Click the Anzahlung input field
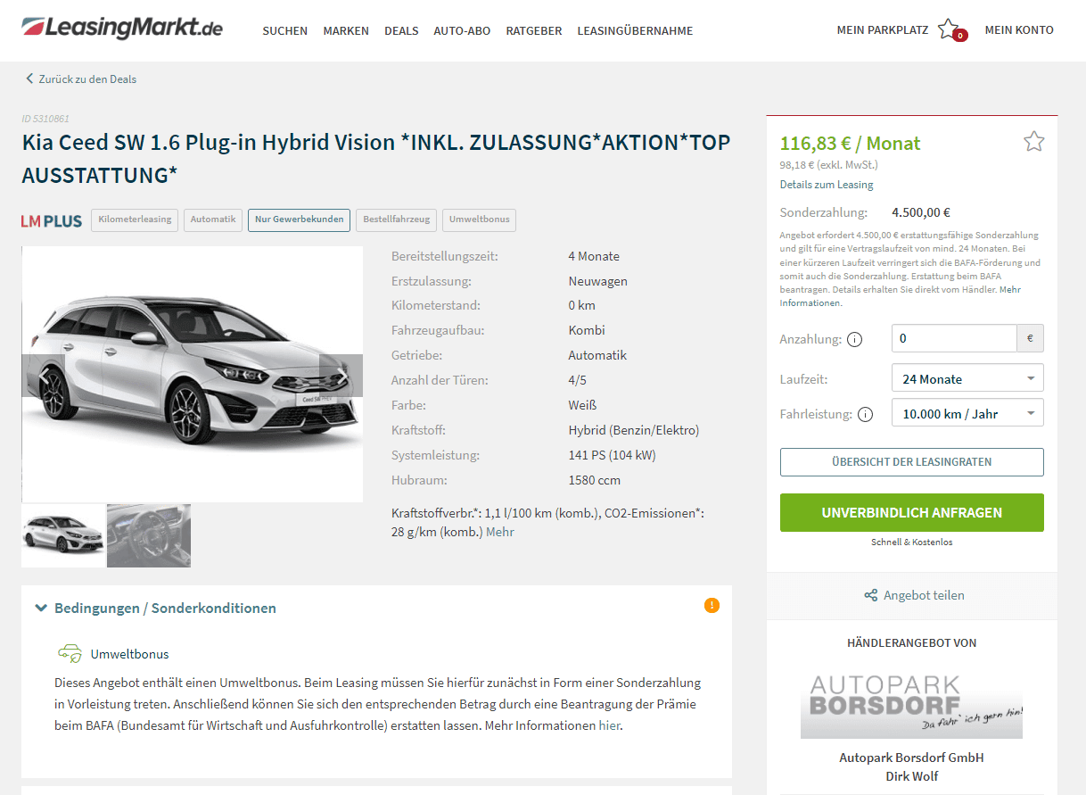 click(953, 338)
